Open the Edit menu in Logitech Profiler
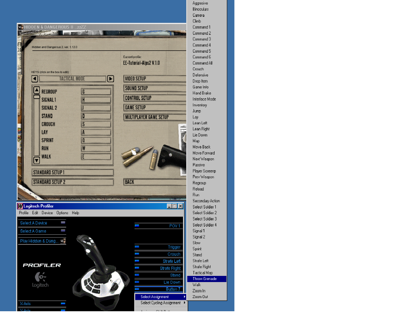 [x=35, y=213]
